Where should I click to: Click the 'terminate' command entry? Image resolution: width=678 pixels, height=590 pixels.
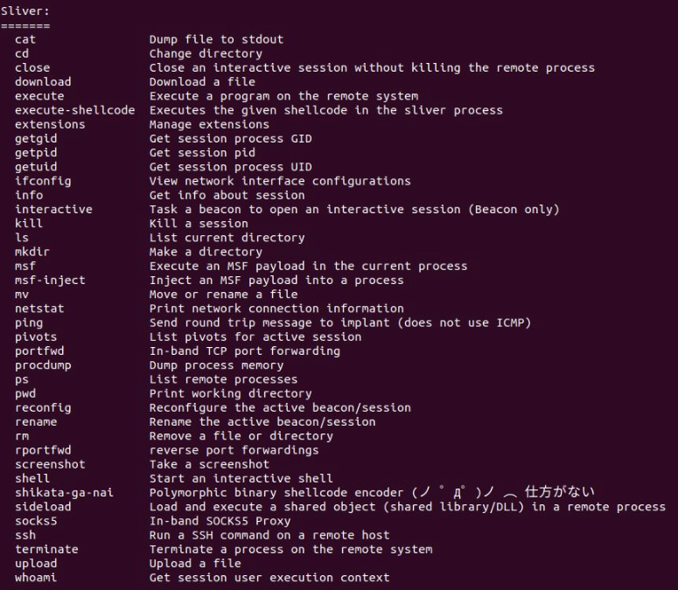click(x=46, y=550)
